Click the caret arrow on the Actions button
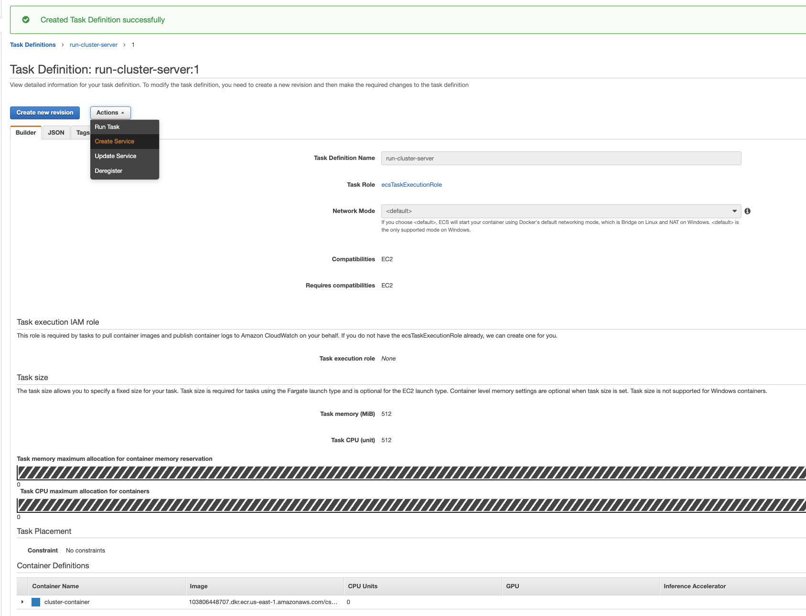This screenshot has width=806, height=616. pos(123,113)
